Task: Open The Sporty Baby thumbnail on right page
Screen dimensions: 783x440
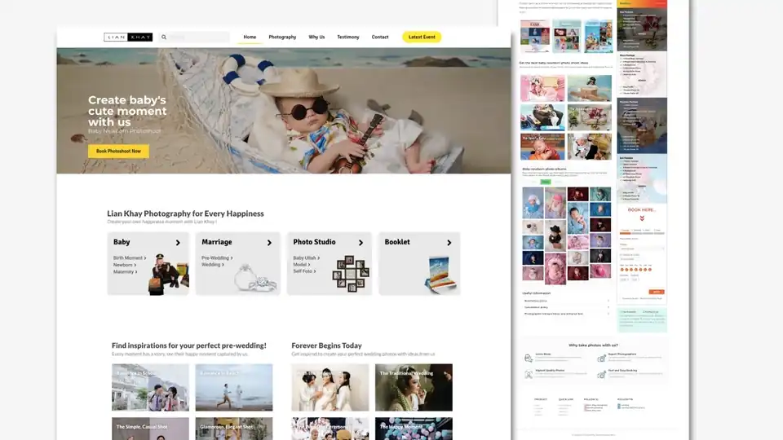Action: tap(542, 146)
